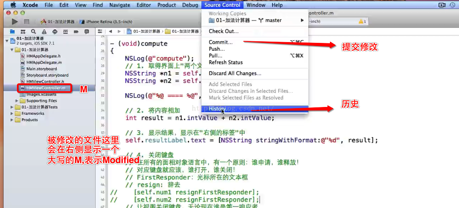Click the Run (play) button
The height and width of the screenshot is (208, 459).
pyautogui.click(x=15, y=22)
